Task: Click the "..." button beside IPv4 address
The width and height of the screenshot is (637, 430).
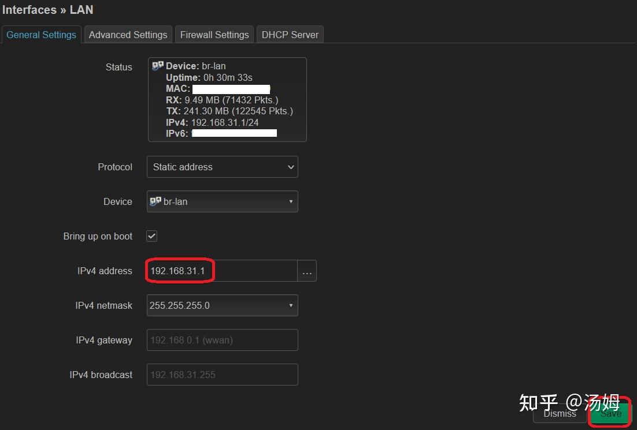Action: click(x=307, y=270)
